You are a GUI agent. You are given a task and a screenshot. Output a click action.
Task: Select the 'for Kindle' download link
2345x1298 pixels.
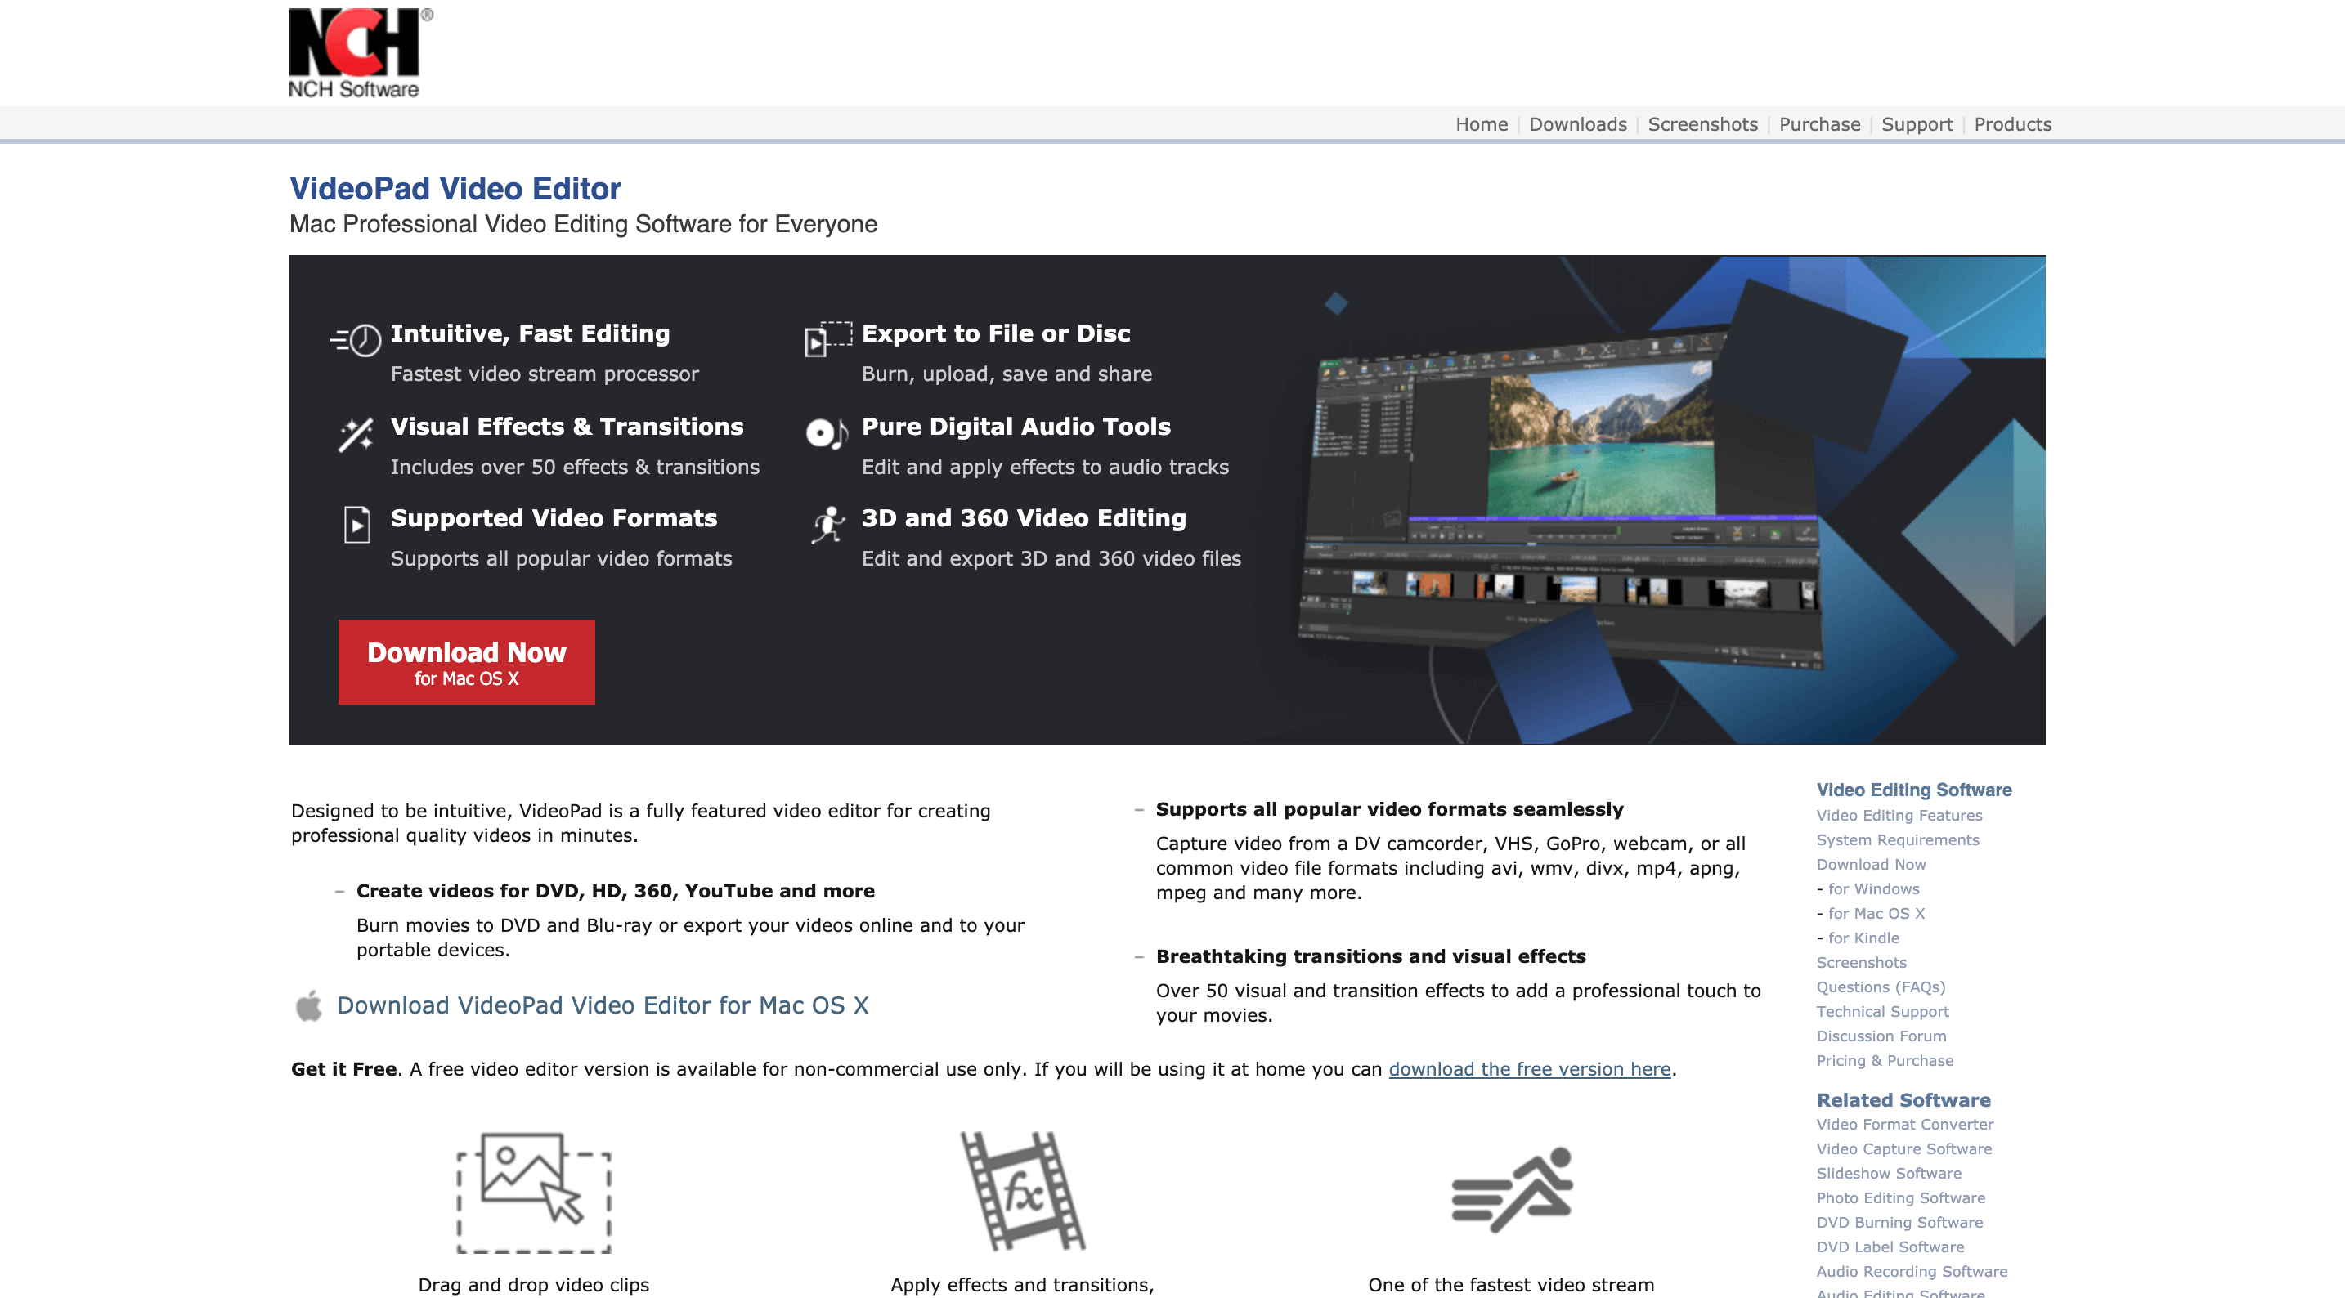tap(1863, 938)
